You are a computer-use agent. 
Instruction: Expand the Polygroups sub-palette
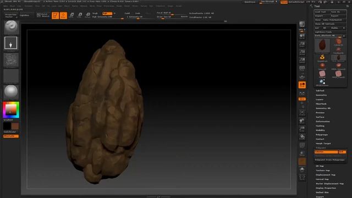click(x=322, y=135)
